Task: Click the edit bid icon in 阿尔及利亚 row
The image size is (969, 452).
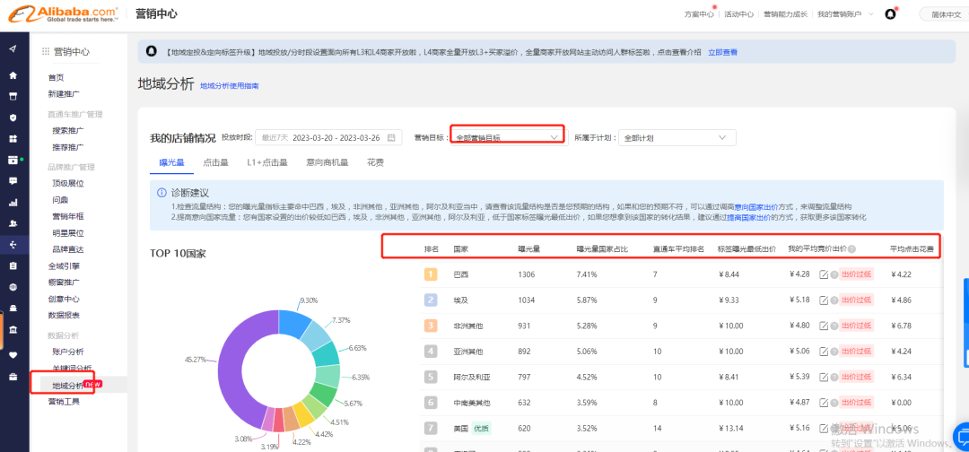Action: [x=823, y=377]
